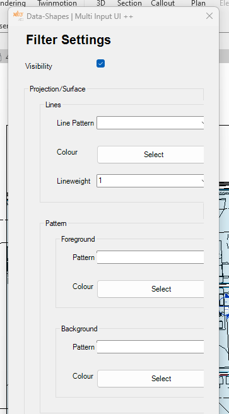This screenshot has width=229, height=414.
Task: Choose Background pattern colour via Select
Action: [x=151, y=379]
